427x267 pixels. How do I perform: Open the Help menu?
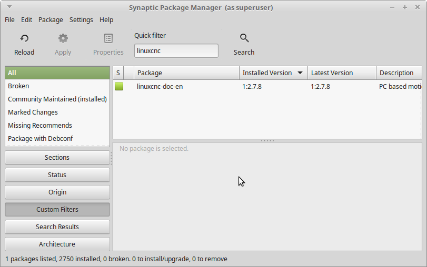click(x=106, y=20)
